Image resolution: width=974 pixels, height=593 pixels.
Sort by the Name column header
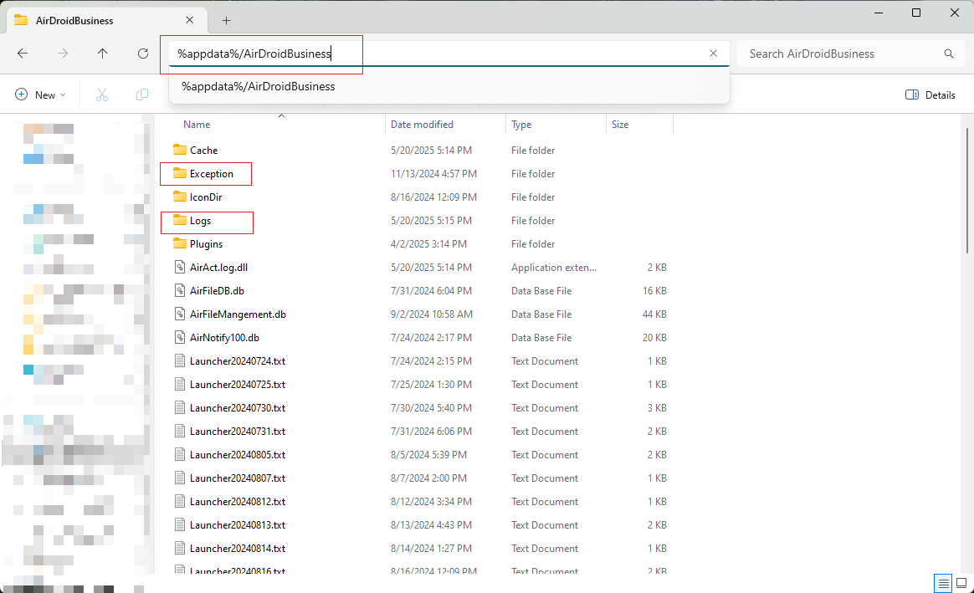pyautogui.click(x=197, y=124)
